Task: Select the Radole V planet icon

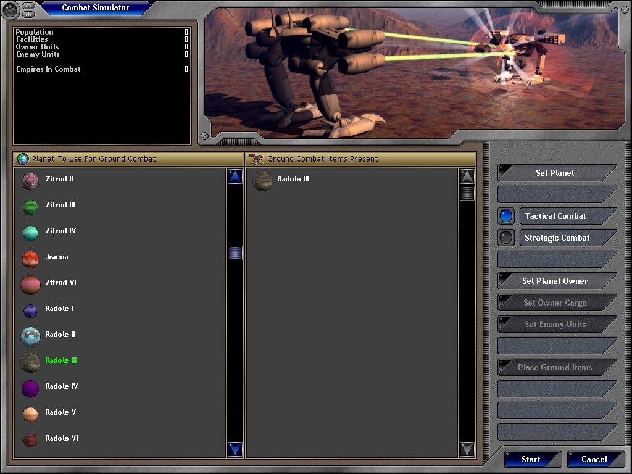Action: (30, 414)
